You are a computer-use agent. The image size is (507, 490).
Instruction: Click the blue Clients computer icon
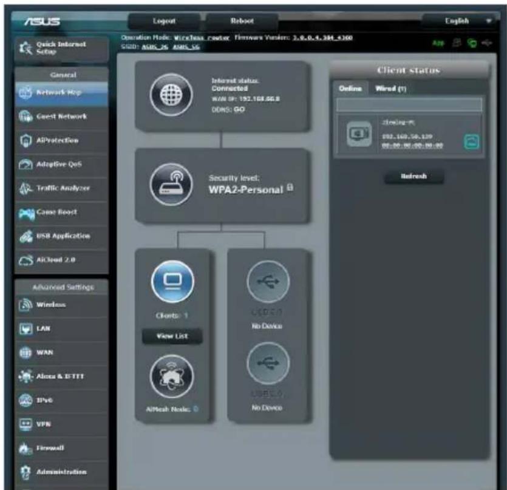[x=172, y=281]
